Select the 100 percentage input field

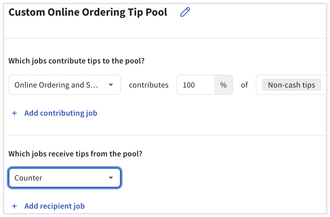[x=195, y=85]
